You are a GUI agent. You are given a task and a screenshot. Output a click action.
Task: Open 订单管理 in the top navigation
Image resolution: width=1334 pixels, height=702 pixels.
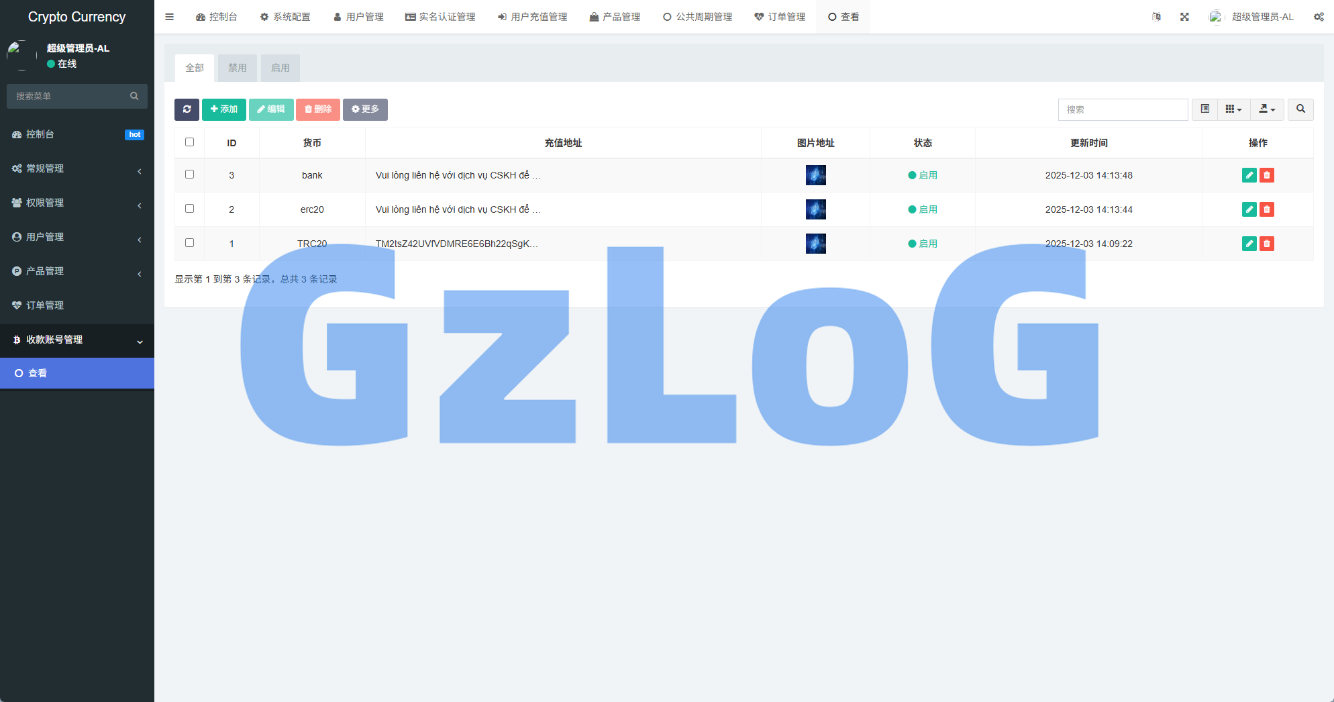tap(780, 17)
